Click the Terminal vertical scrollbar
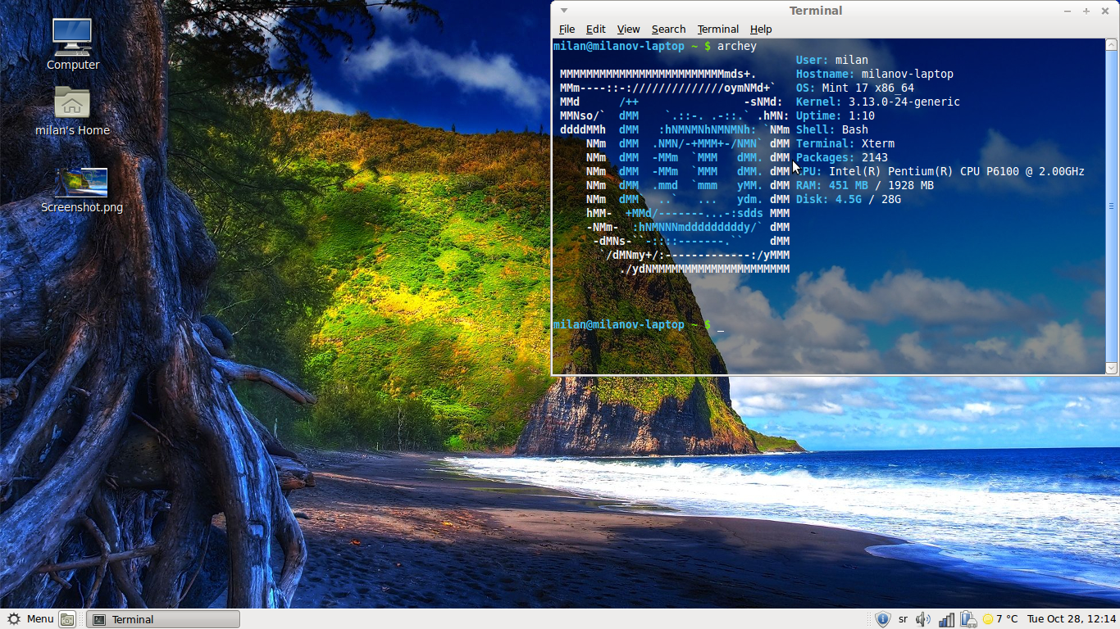The width and height of the screenshot is (1120, 629). click(x=1112, y=205)
